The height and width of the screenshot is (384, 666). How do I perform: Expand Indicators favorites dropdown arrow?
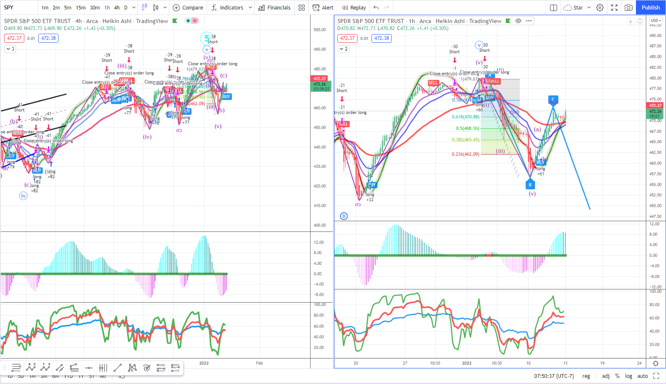pyautogui.click(x=250, y=7)
